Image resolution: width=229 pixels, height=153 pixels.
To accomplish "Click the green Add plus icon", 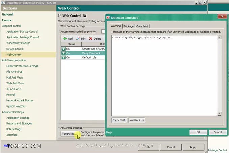I will pyautogui.click(x=65, y=39).
